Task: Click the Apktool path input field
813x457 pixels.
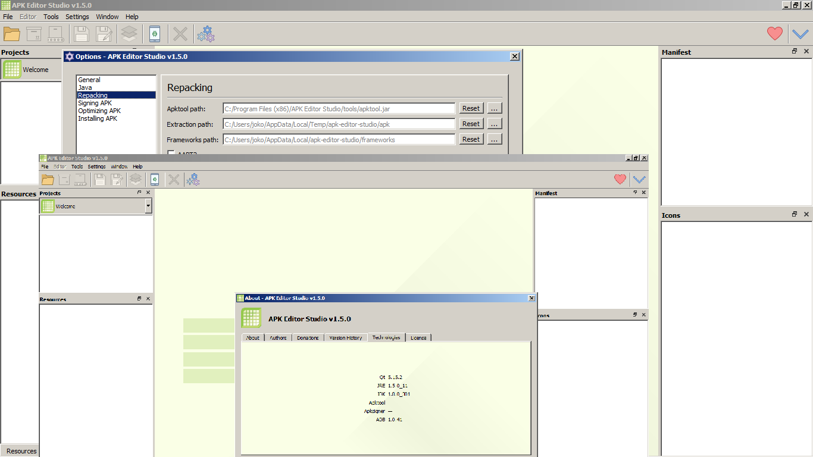Action: pyautogui.click(x=339, y=108)
